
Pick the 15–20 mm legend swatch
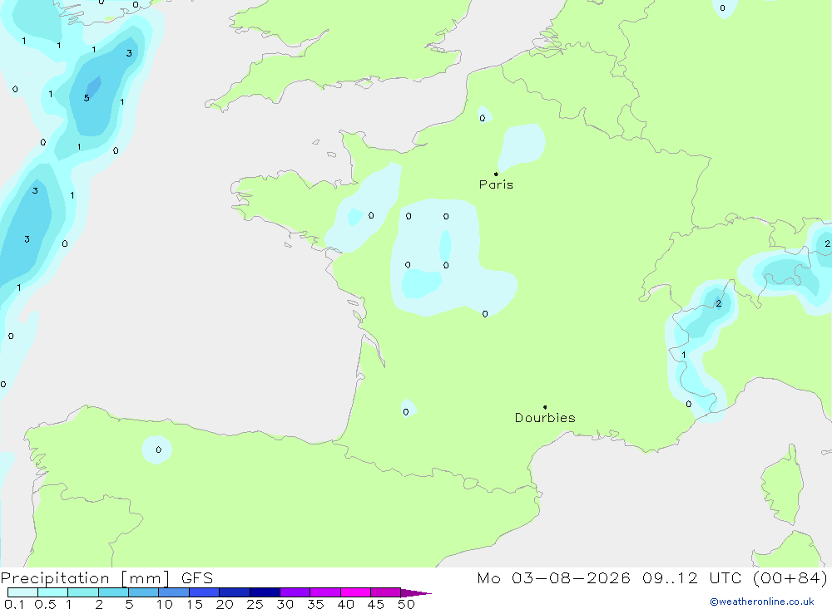point(205,592)
